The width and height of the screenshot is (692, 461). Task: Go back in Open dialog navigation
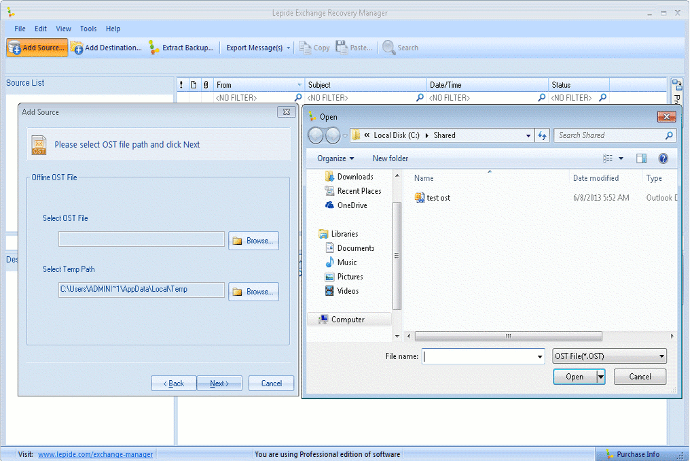(x=316, y=136)
